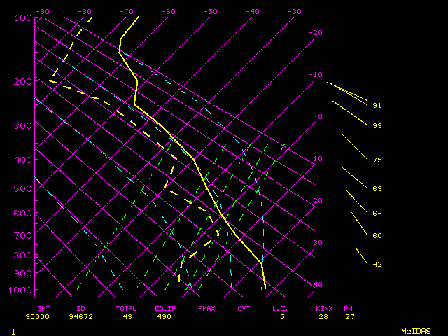Click the 100 pressure level label
The image size is (448, 336).
click(22, 17)
